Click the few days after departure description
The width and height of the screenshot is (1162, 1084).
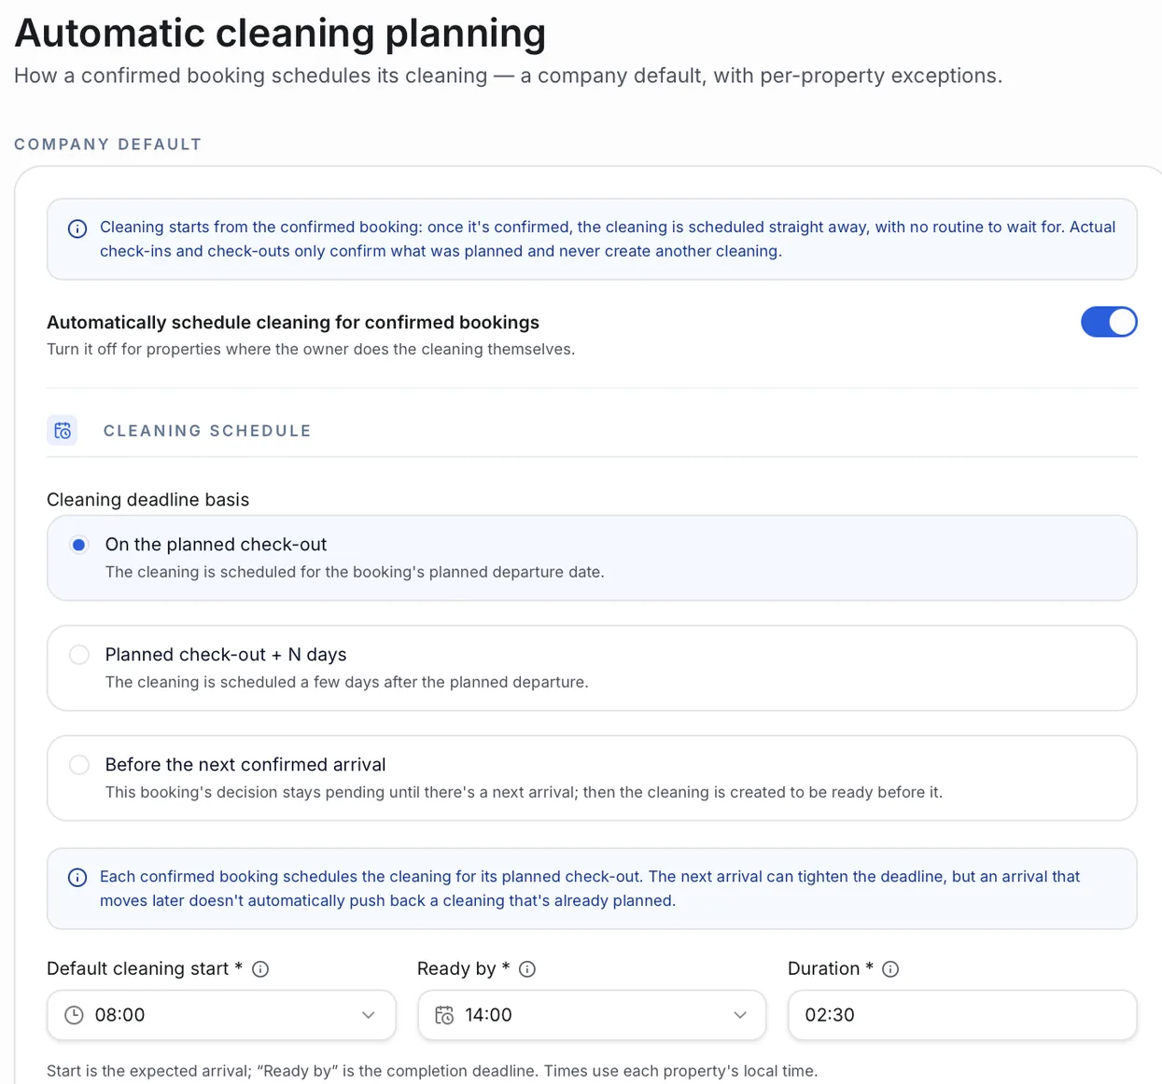coord(346,682)
